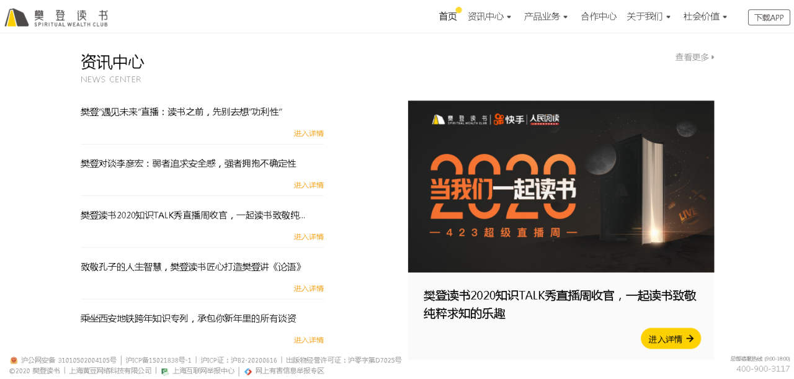The image size is (794, 379).
Task: Click 上海黄豆网络科技有限公司 footer text
Action: point(110,371)
